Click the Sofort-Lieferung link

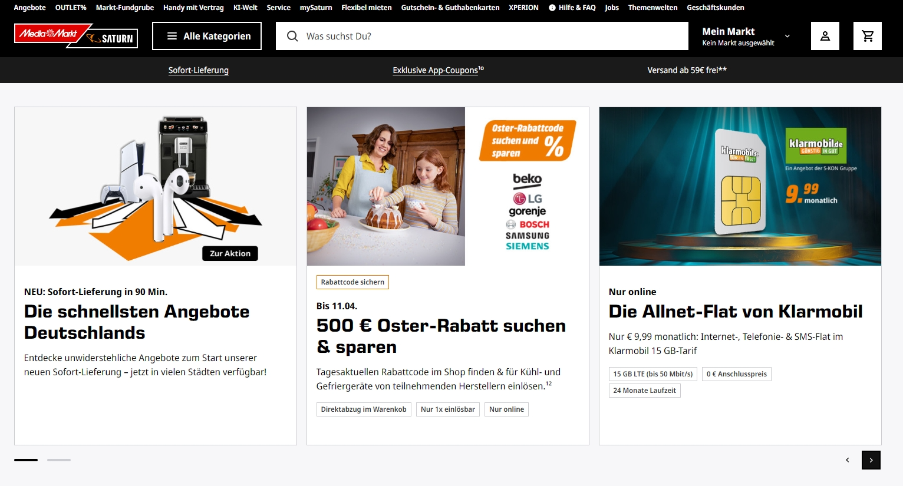(198, 70)
